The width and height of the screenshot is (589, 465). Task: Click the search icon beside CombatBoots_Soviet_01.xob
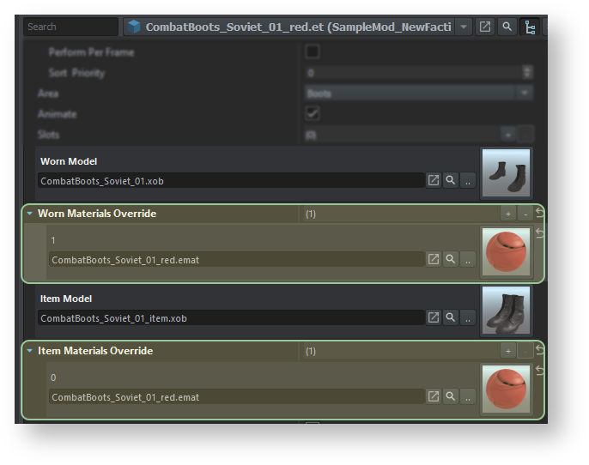450,181
